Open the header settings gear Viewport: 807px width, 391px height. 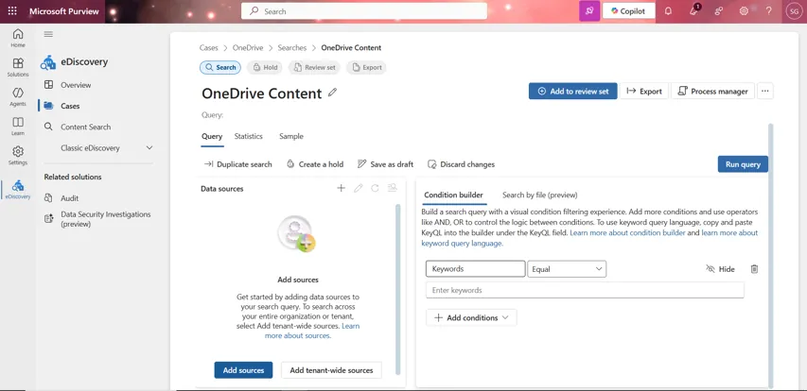[744, 10]
